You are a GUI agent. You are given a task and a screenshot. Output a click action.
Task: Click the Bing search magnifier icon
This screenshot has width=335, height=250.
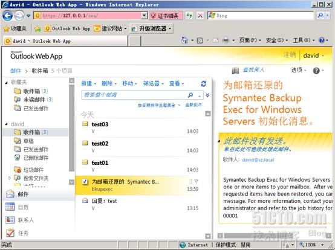click(x=320, y=16)
